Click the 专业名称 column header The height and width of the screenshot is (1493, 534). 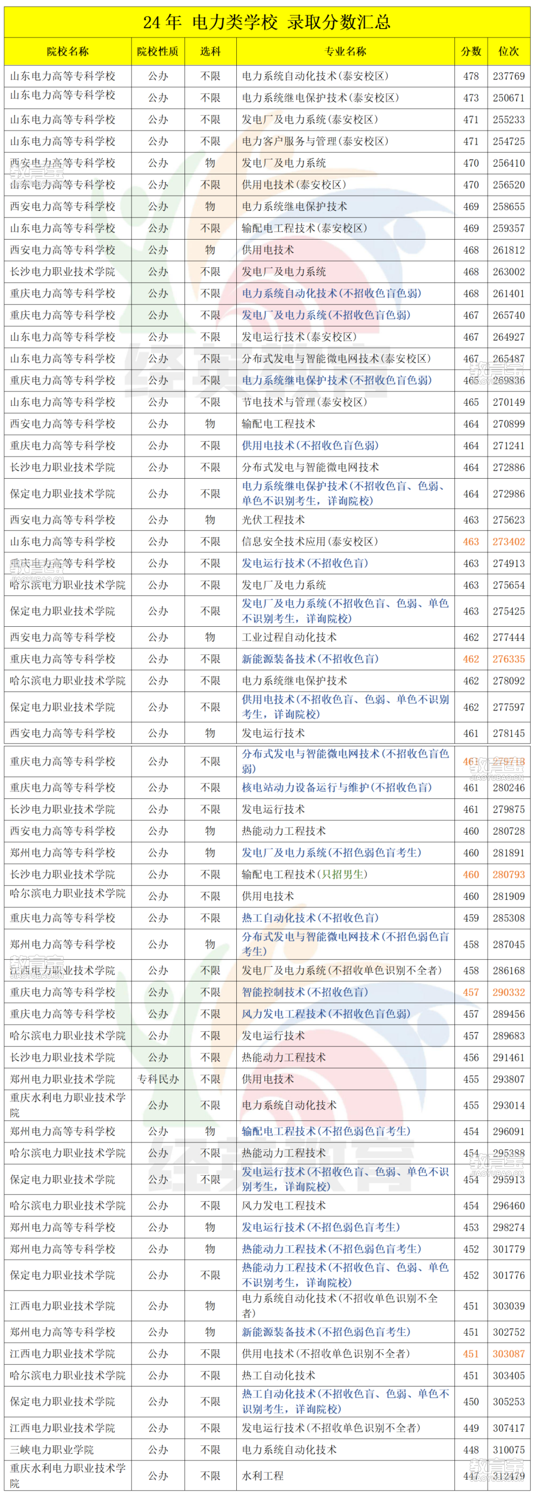pyautogui.click(x=345, y=51)
